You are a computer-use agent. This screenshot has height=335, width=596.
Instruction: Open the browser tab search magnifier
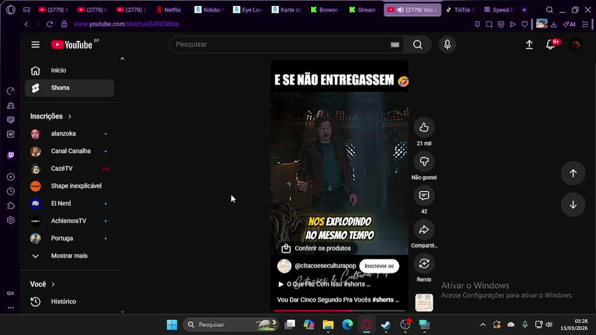(x=549, y=10)
